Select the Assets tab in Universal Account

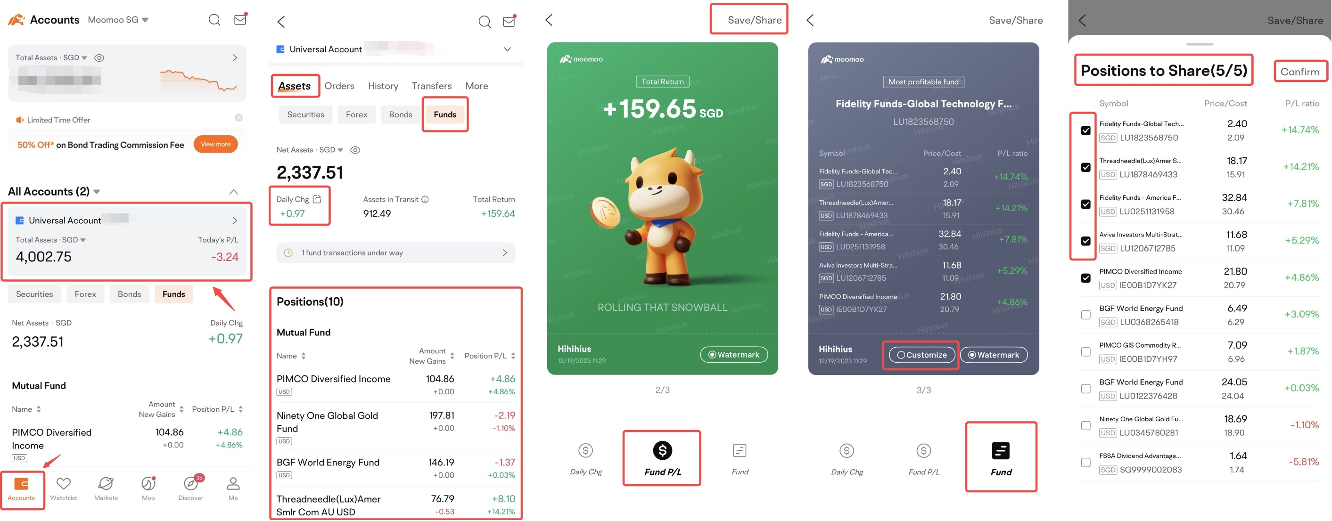(295, 86)
